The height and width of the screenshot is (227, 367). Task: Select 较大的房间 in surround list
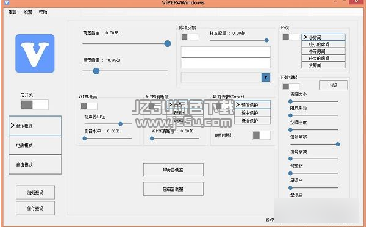click(323, 58)
